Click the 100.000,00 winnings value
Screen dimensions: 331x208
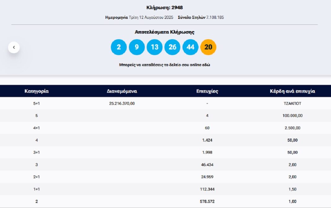tap(292, 116)
